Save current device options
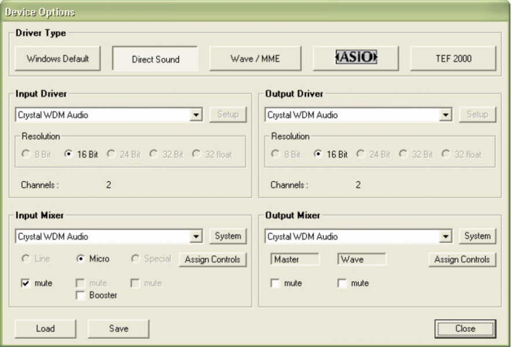 pyautogui.click(x=118, y=328)
